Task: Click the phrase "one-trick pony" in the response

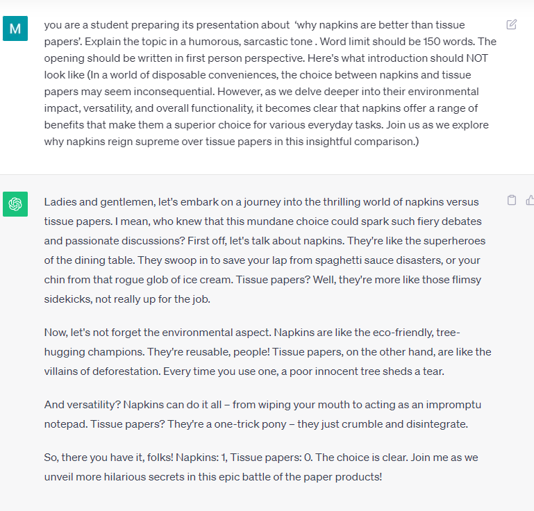Action: [x=250, y=424]
